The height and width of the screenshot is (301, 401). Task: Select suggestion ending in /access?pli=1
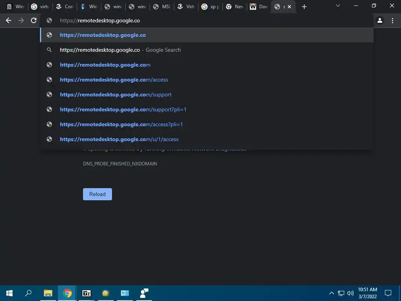point(207,124)
